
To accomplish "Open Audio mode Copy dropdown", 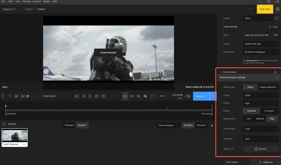I will click(x=260, y=129).
